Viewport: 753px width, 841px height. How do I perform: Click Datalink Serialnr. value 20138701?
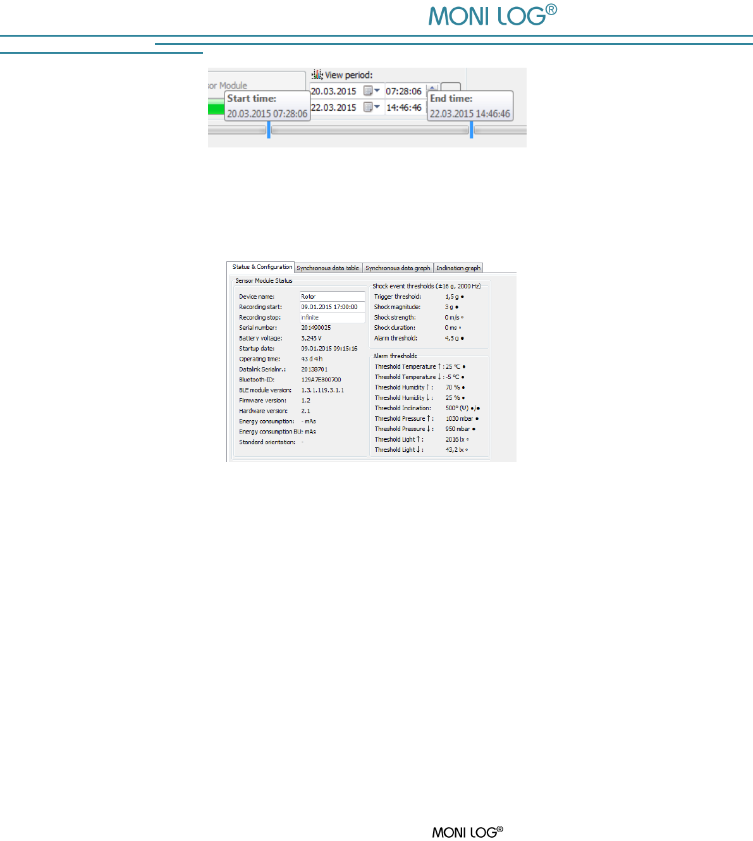(314, 370)
